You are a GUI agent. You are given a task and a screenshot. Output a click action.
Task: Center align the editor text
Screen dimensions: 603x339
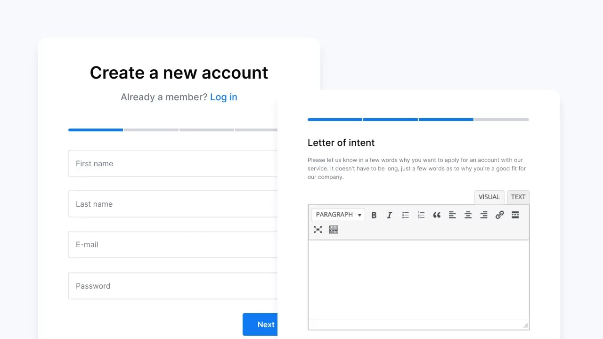click(468, 215)
